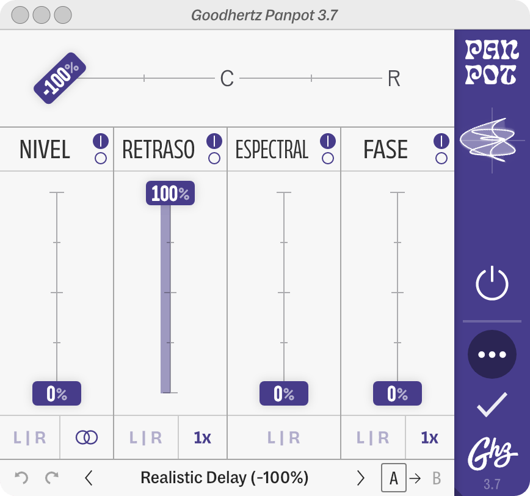
Task: Click the checkmark icon in sidebar
Action: (492, 404)
